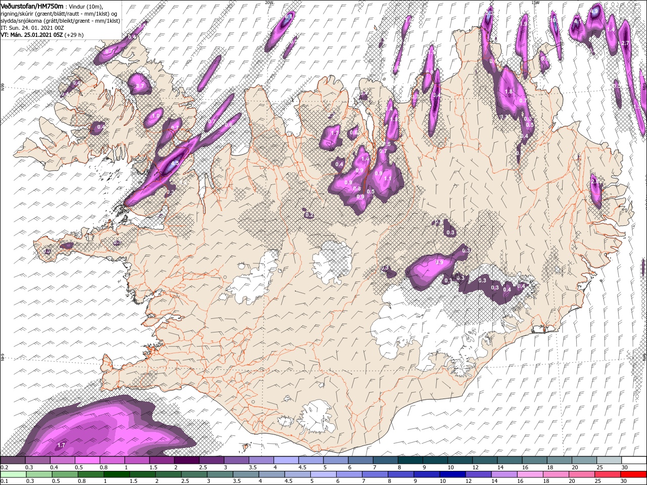Image resolution: width=647 pixels, height=485 pixels.
Task: Click the 1.8 precipitation value on the map
Action: tap(509, 92)
